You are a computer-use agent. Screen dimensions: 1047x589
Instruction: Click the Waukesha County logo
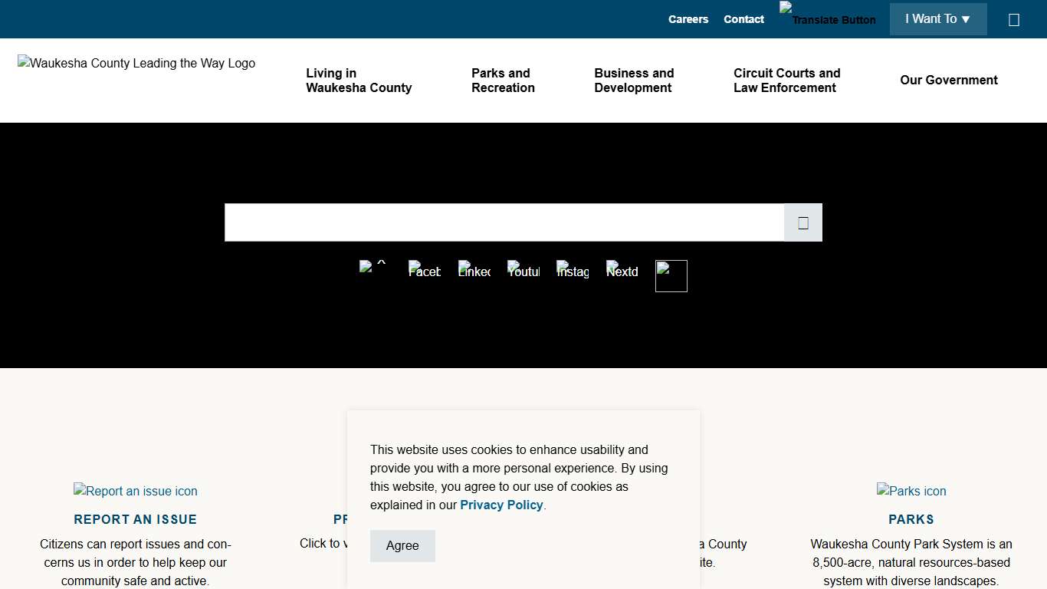(136, 64)
